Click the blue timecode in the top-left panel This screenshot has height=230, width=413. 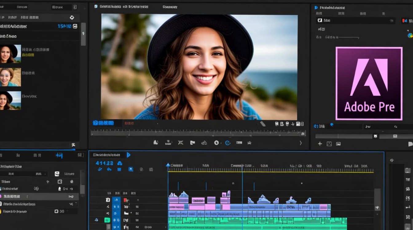[65, 26]
